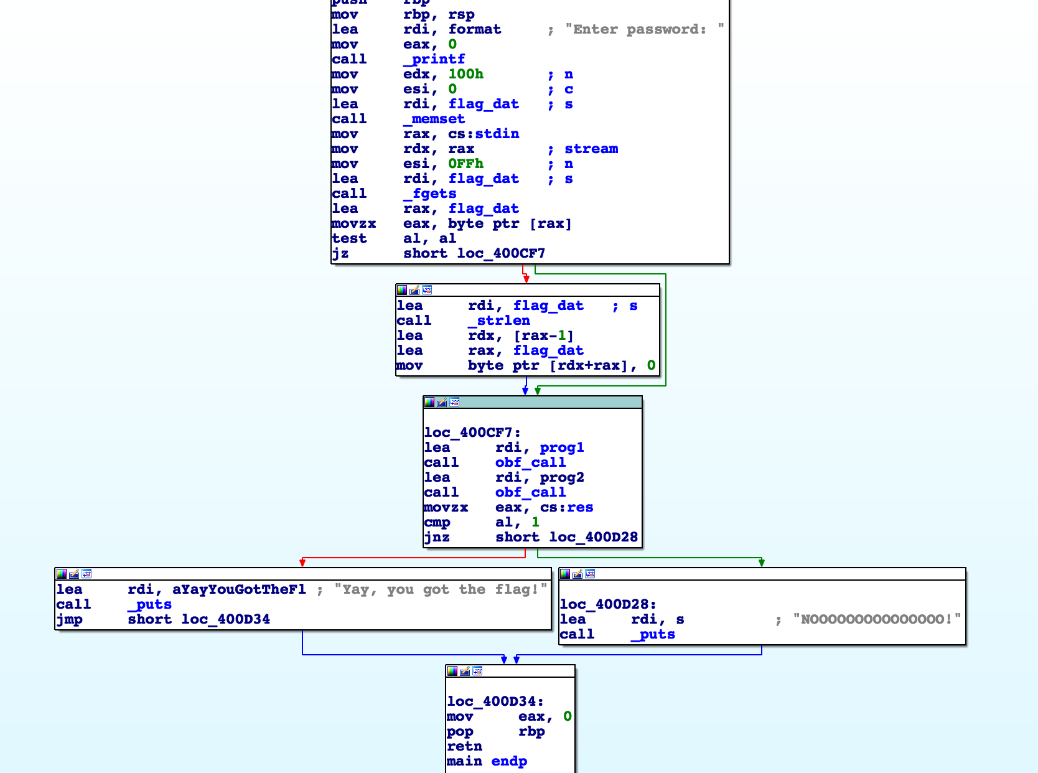
Task: Select the cs:res variable reference
Action: [566, 507]
